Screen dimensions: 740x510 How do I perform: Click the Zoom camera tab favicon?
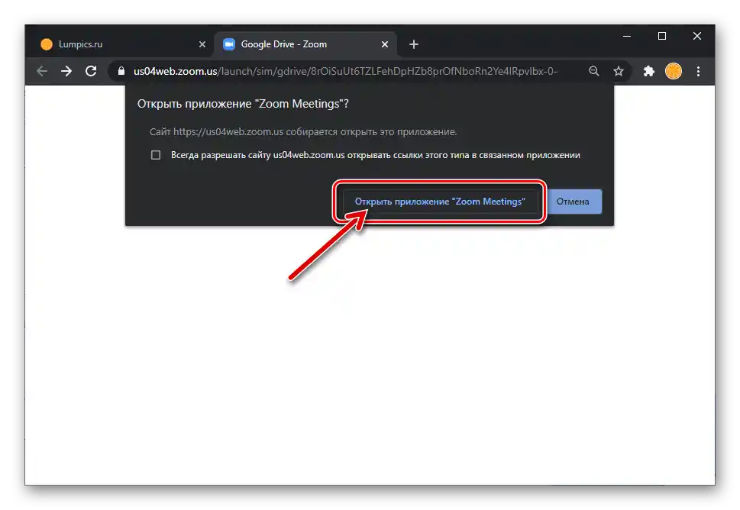[x=229, y=44]
